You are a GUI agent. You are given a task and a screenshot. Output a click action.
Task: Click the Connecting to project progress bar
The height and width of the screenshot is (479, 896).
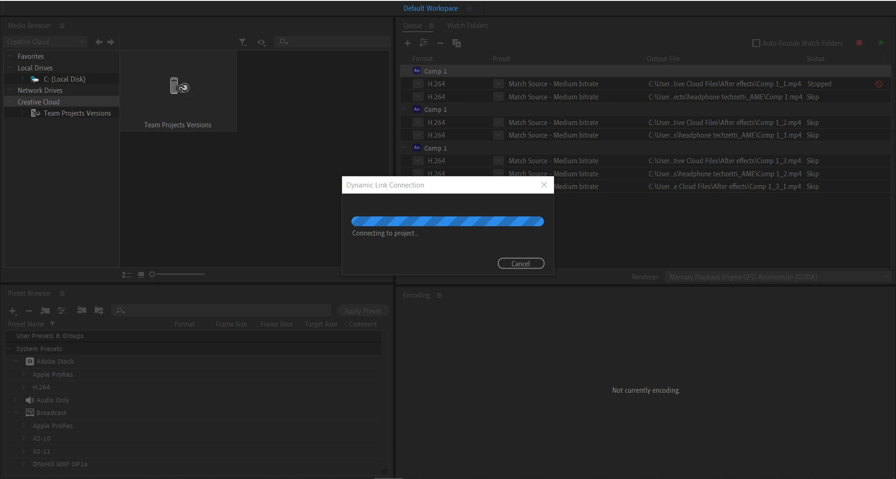tap(448, 222)
